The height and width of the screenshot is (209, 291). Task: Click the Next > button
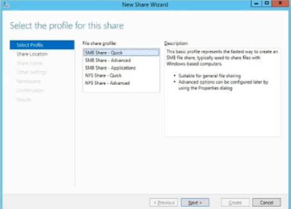[x=195, y=202]
